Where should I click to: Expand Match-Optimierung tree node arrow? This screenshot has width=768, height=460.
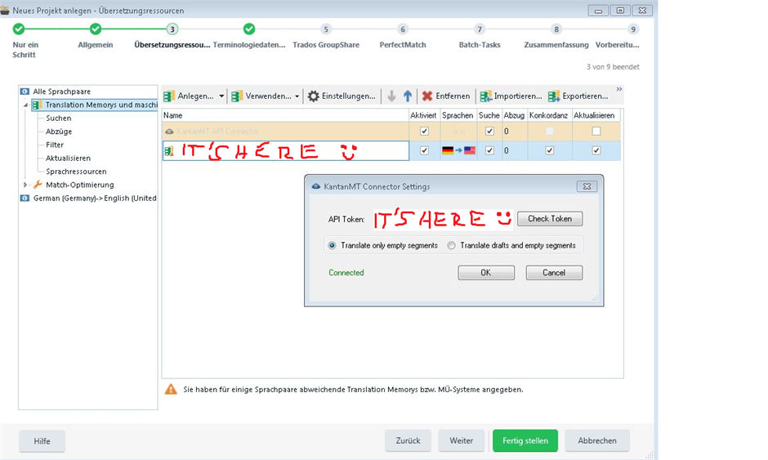tap(25, 185)
